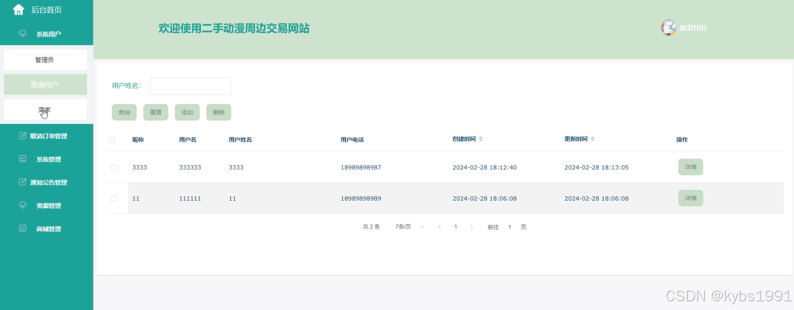The height and width of the screenshot is (310, 794).
Task: Select page 1 in pagination
Action: [456, 227]
